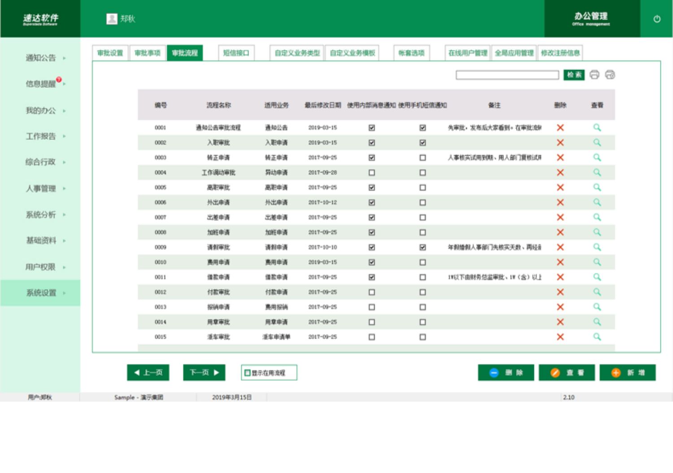Image resolution: width=673 pixels, height=473 pixels.
Task: Click the print-preview icon at far right of search bar
Action: tap(610, 74)
